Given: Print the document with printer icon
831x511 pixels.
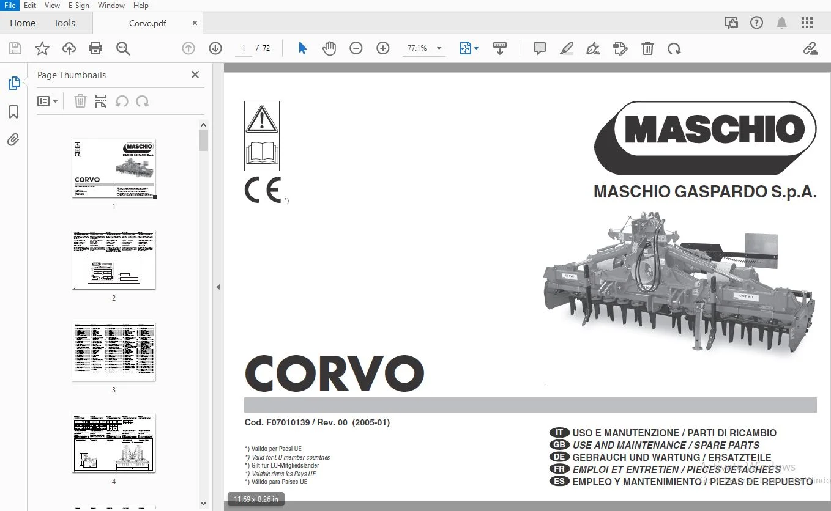Looking at the screenshot, I should click(95, 49).
